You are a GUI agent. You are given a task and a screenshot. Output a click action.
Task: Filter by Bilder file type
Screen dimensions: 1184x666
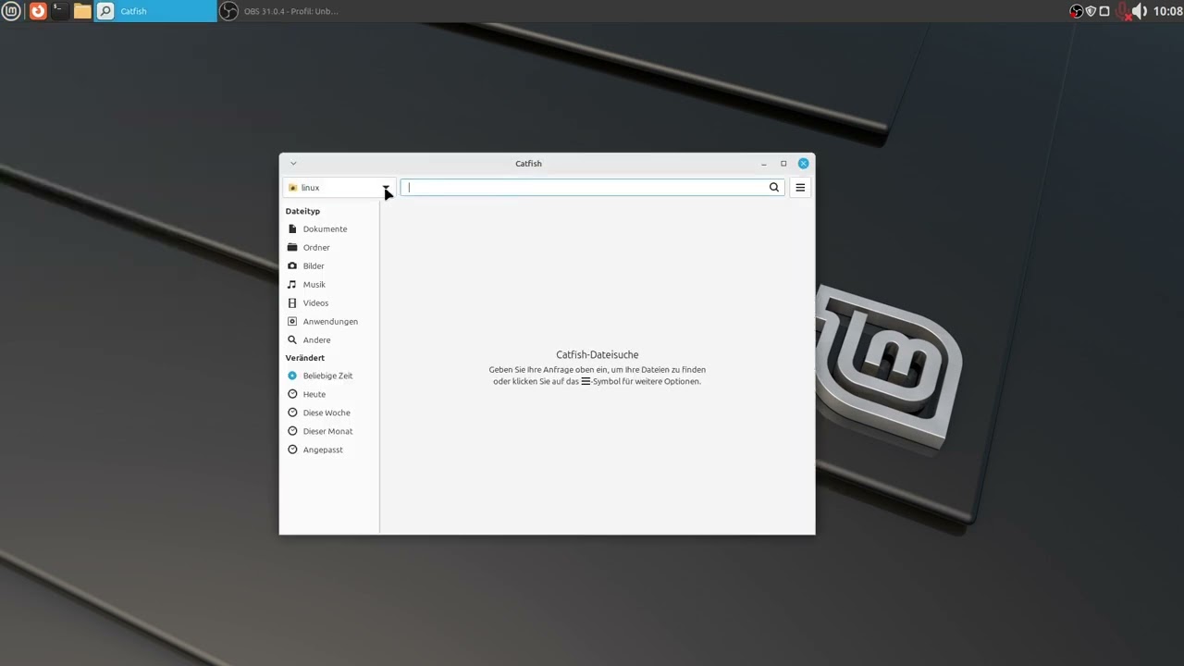328,265
